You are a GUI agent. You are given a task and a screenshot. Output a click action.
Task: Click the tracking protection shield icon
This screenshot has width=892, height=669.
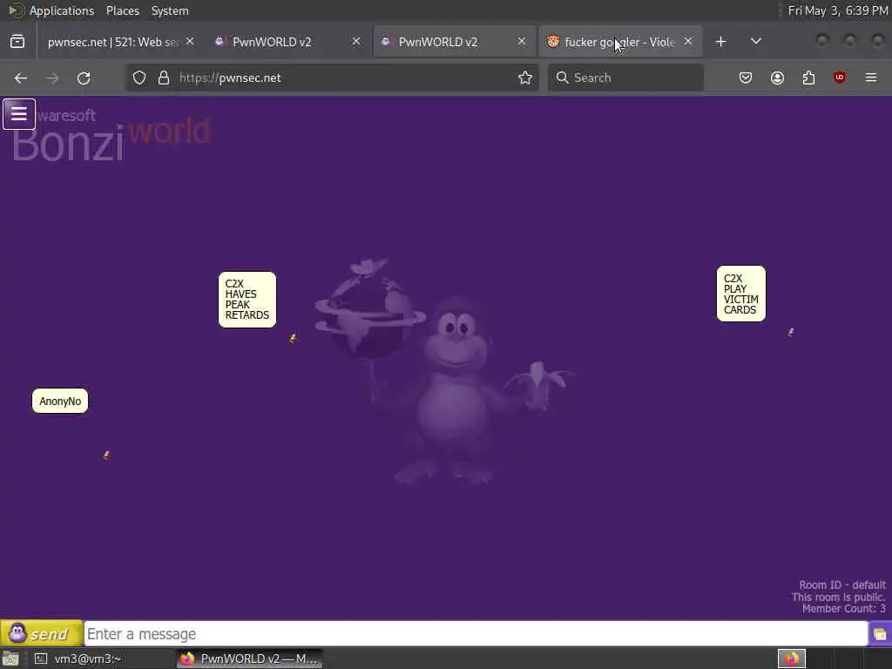139,78
